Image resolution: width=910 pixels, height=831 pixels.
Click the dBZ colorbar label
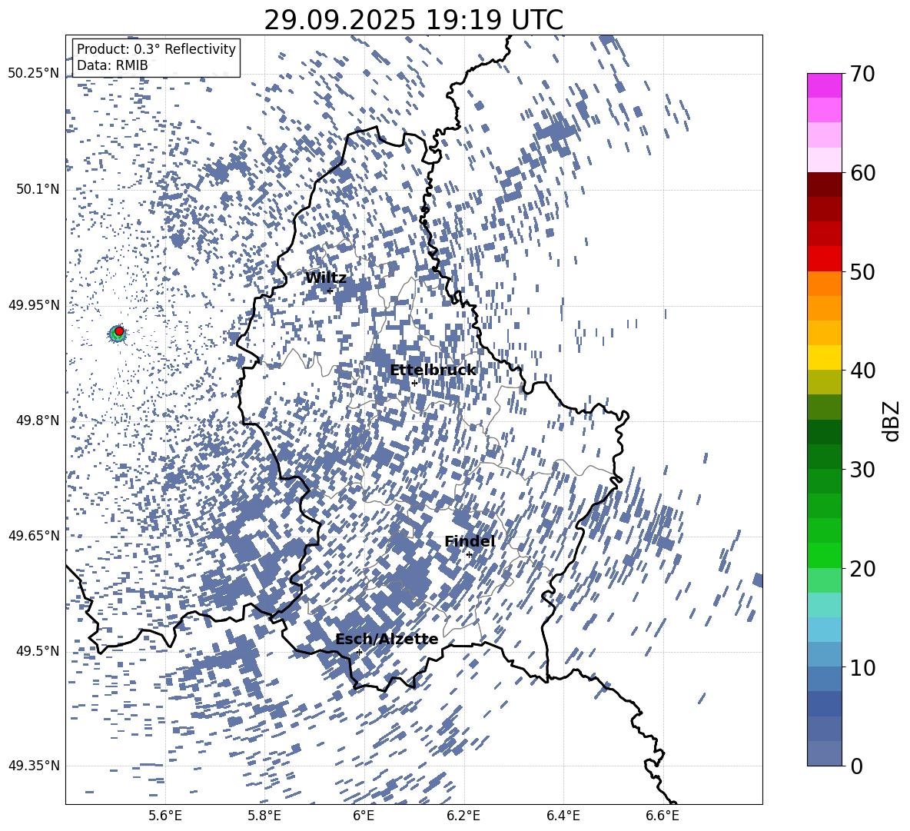(892, 420)
